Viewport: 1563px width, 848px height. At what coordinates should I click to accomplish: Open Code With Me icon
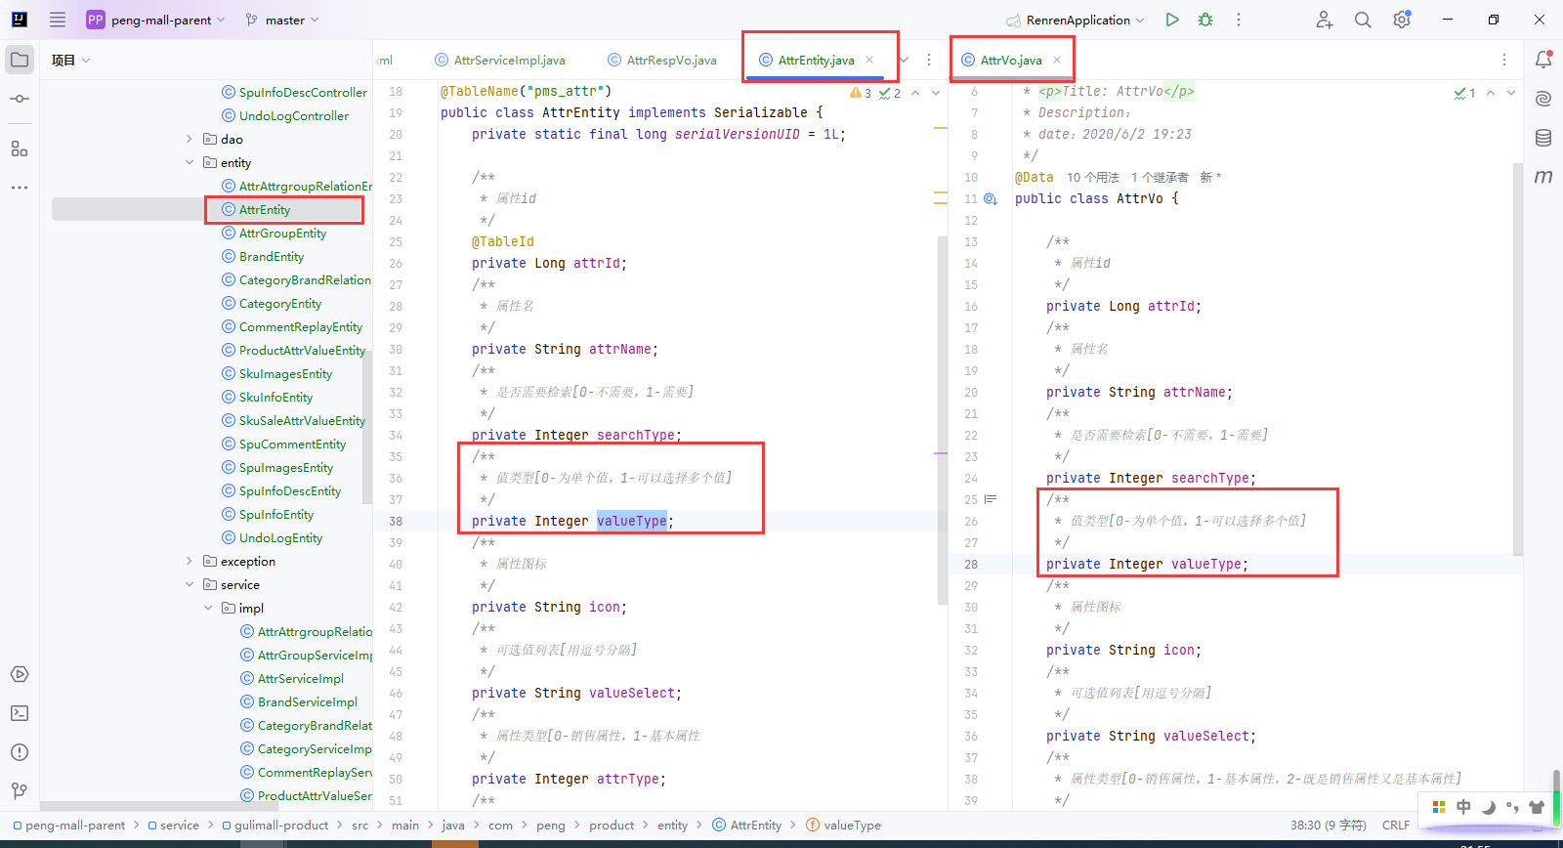click(1324, 20)
